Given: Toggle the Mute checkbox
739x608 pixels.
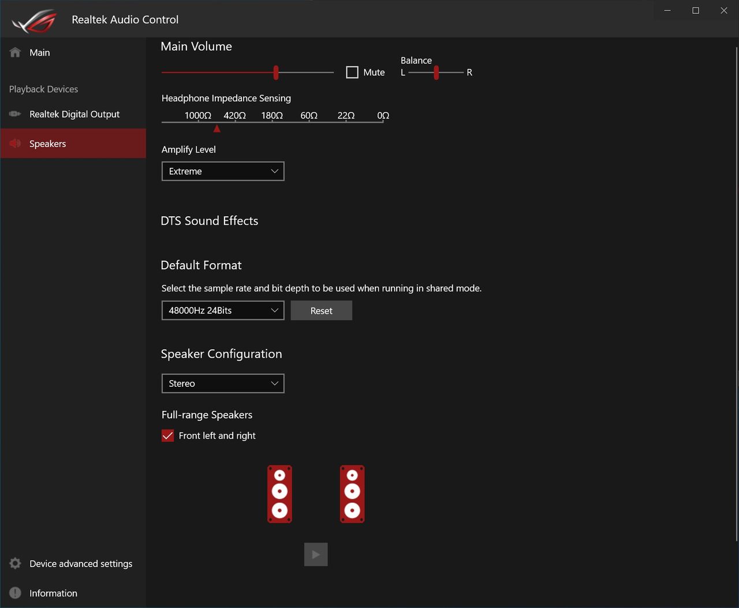Looking at the screenshot, I should [x=352, y=72].
